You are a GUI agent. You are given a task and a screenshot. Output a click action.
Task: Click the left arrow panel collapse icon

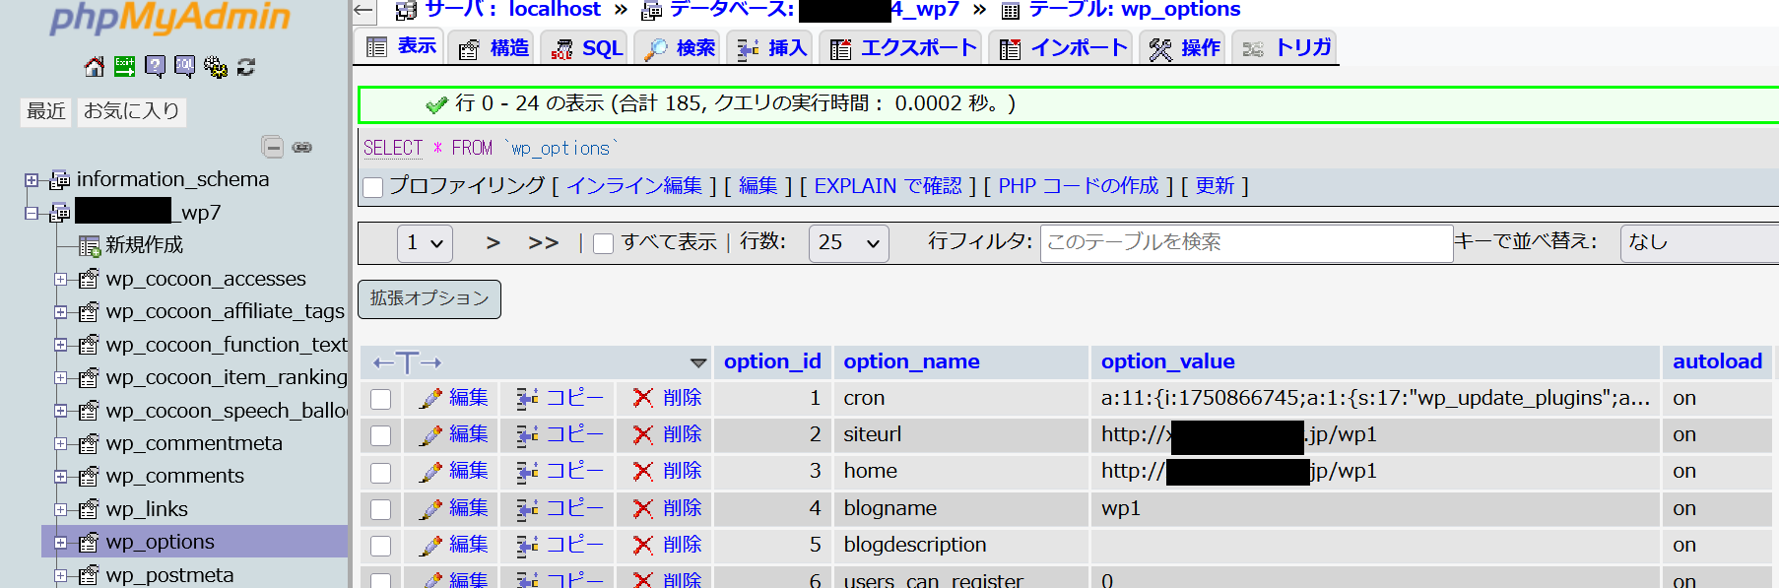click(x=363, y=11)
